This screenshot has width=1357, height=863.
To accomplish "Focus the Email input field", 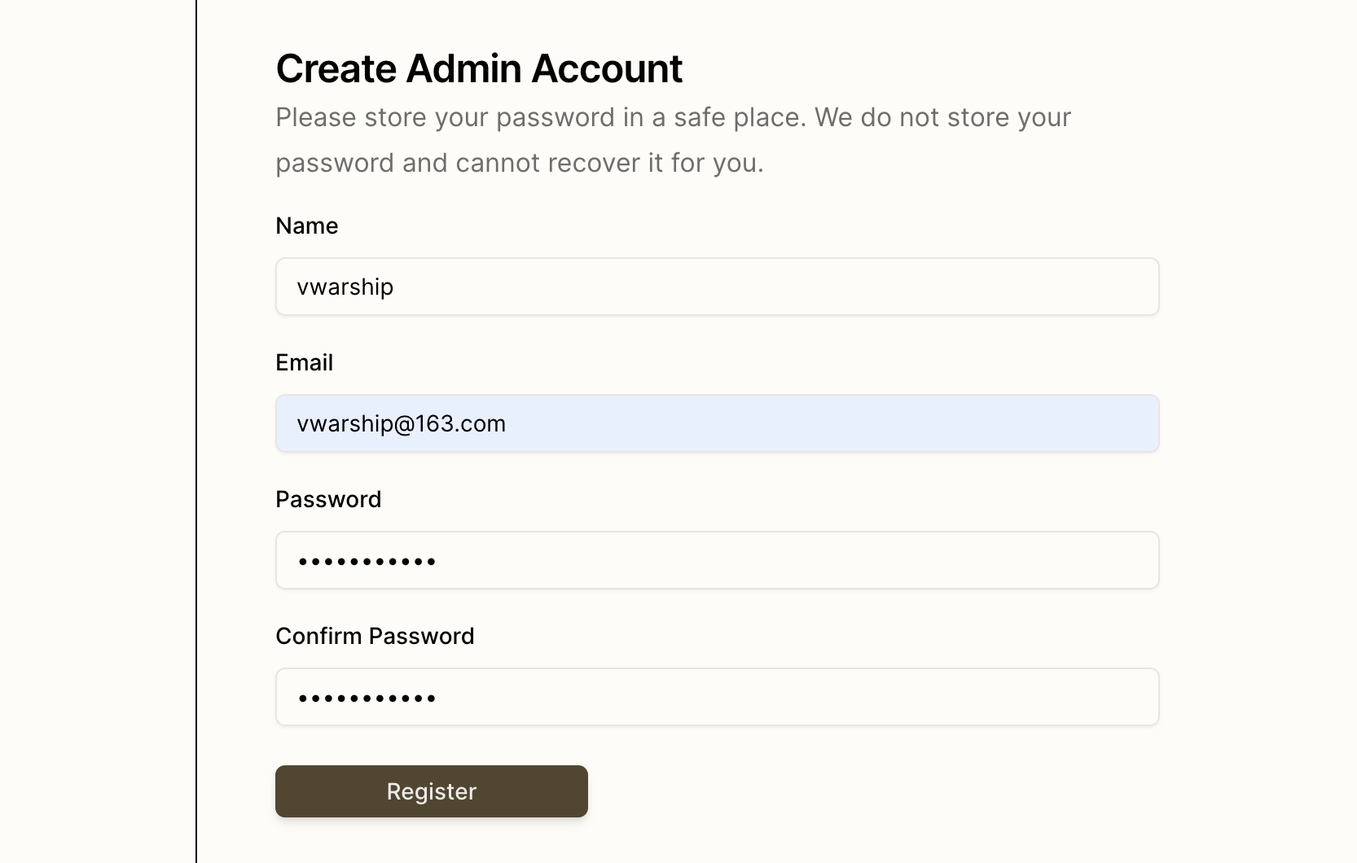I will coord(717,423).
